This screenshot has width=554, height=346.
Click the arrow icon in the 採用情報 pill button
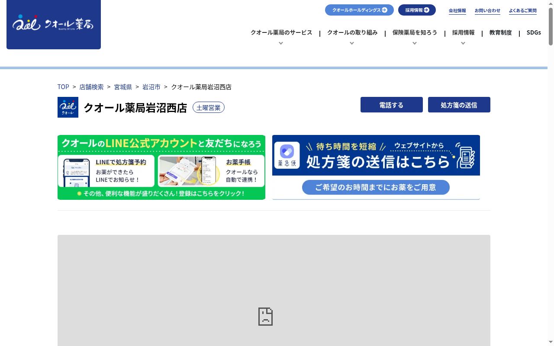click(426, 10)
